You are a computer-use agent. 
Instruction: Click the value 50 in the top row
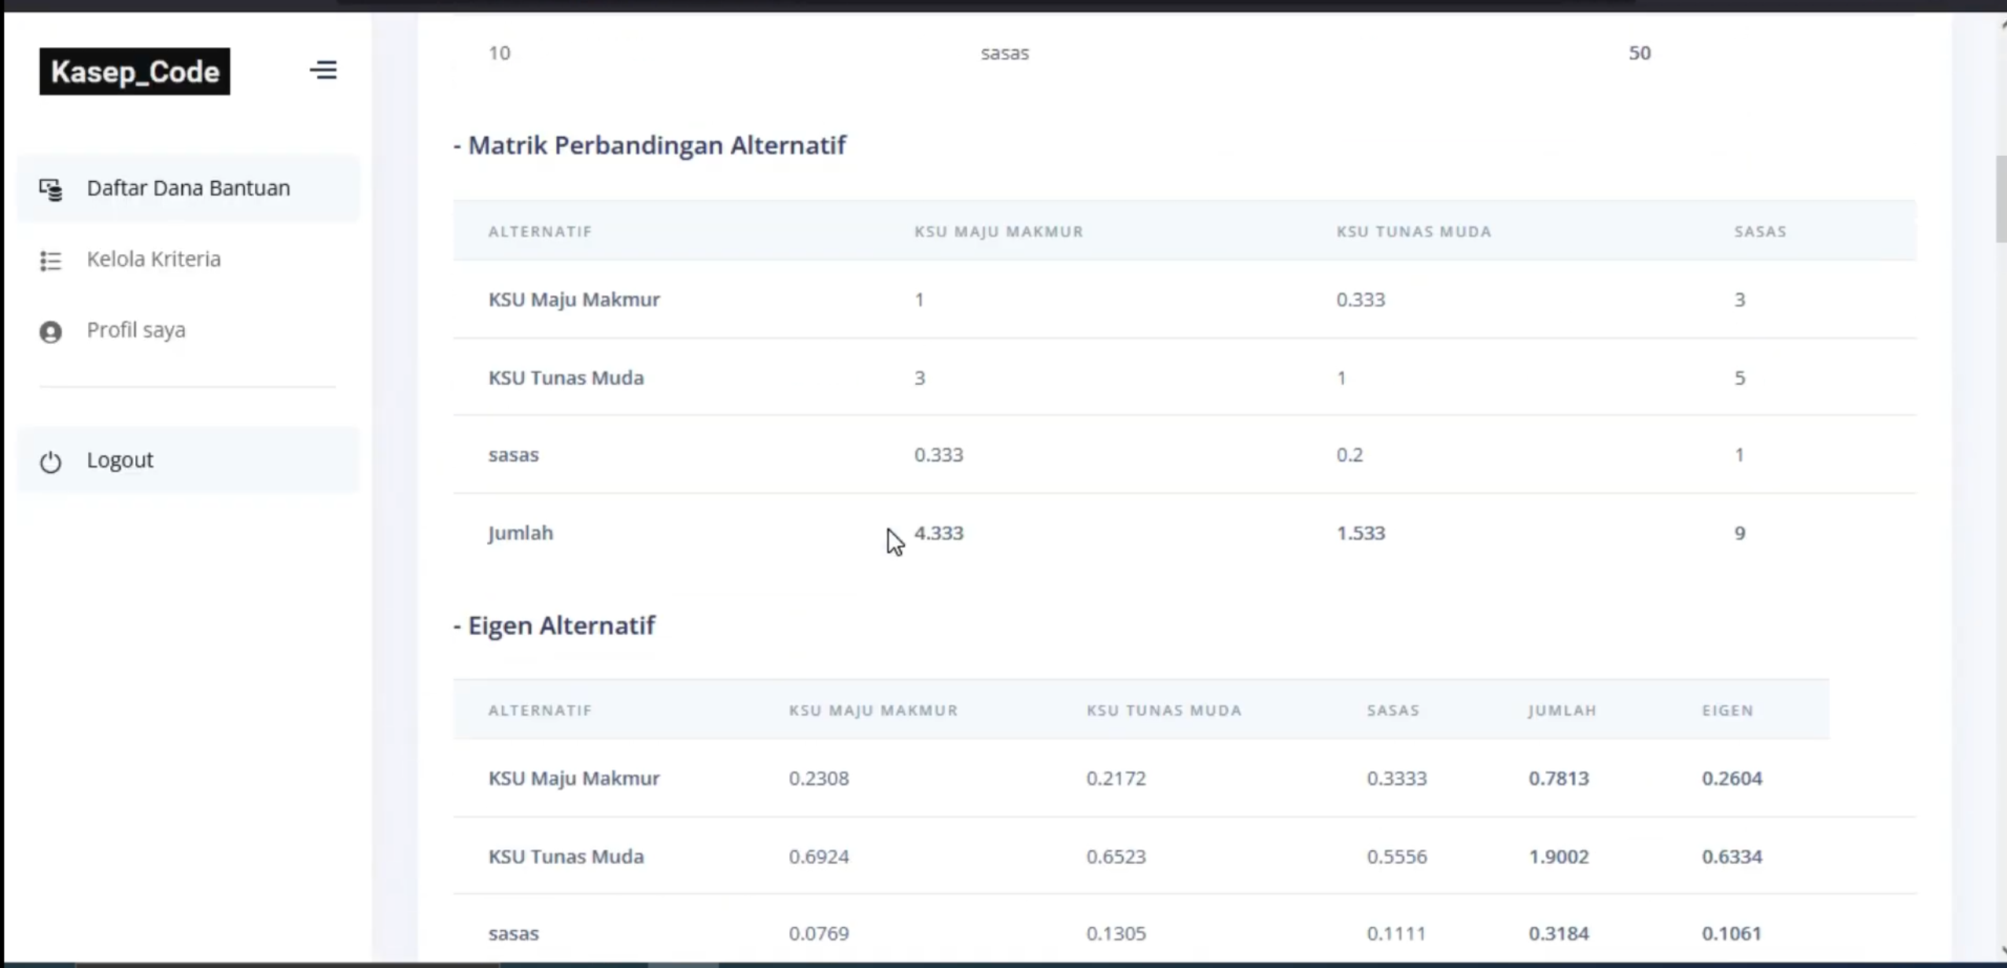pyautogui.click(x=1640, y=53)
